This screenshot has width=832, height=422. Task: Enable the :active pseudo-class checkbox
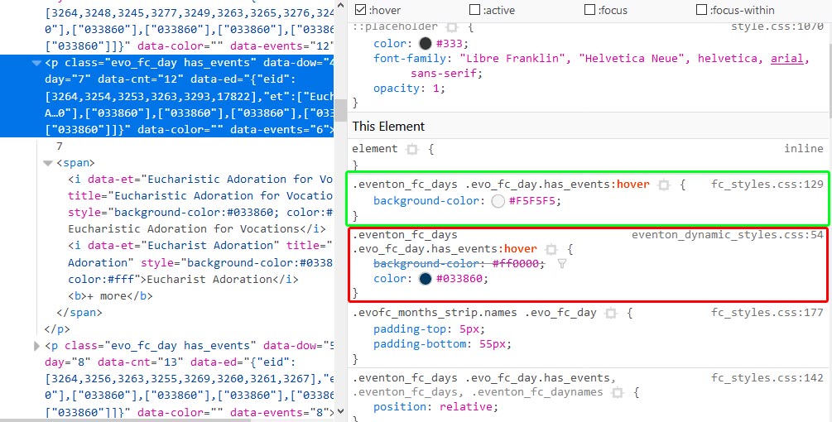coord(474,10)
